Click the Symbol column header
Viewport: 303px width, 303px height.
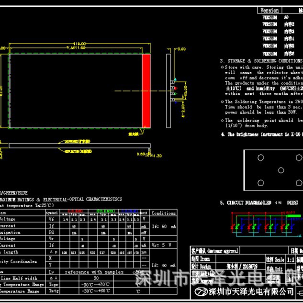(51, 213)
